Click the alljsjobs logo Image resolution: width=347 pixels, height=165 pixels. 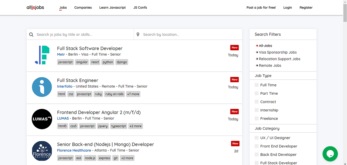click(x=35, y=7)
